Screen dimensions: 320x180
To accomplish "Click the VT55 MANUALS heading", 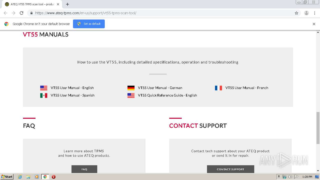I will click(x=45, y=34).
